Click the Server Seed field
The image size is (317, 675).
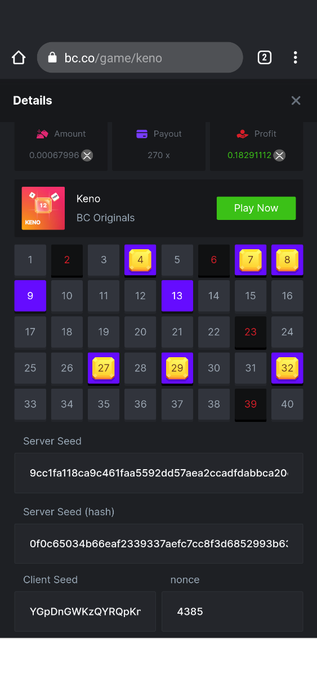tap(159, 473)
